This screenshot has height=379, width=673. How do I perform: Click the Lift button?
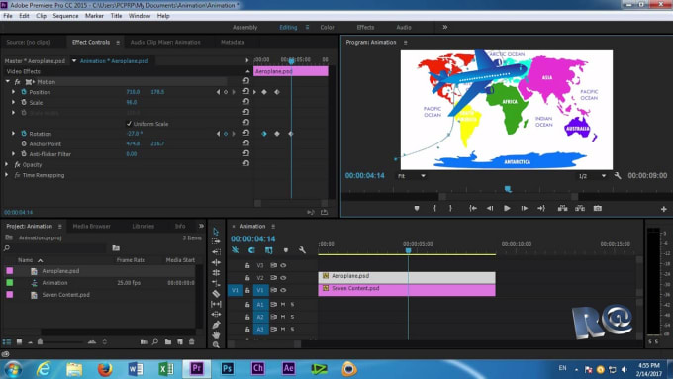[x=562, y=208]
